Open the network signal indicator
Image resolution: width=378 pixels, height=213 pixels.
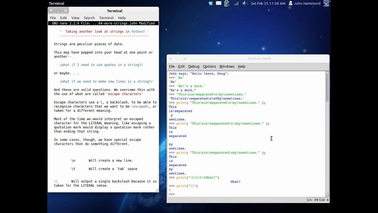[x=236, y=3]
